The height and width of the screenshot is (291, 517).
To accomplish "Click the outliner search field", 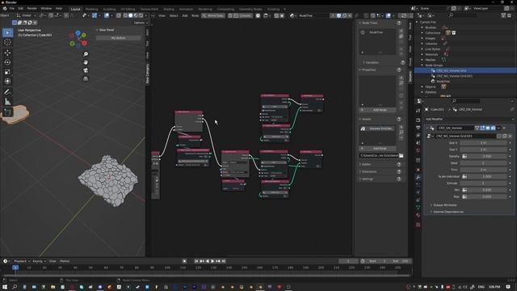I will coord(462,15).
